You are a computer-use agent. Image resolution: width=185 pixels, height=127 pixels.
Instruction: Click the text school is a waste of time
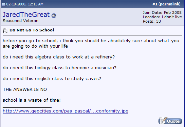click(x=32, y=100)
